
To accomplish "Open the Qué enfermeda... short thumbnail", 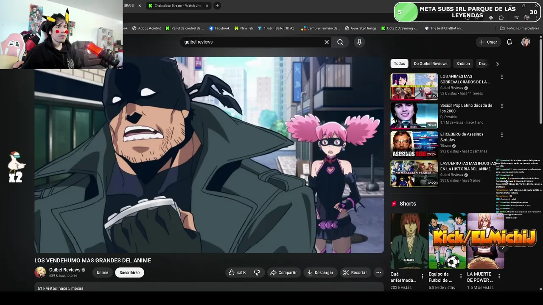I will coord(409,241).
